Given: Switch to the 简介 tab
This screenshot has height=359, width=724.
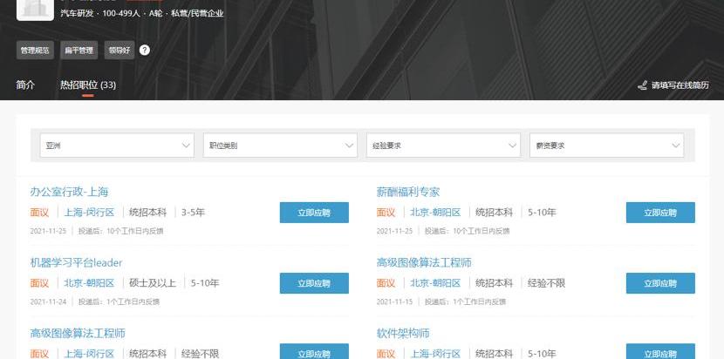Looking at the screenshot, I should tap(25, 85).
